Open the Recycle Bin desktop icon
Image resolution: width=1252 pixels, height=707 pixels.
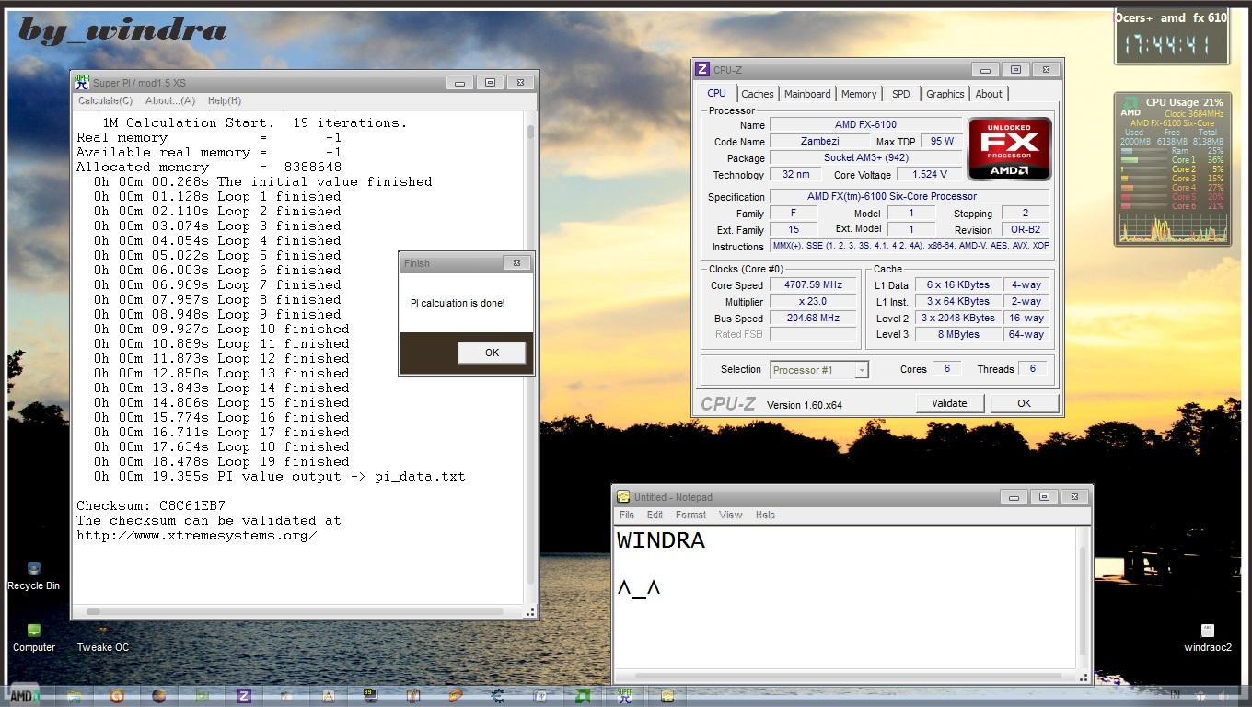click(x=34, y=576)
